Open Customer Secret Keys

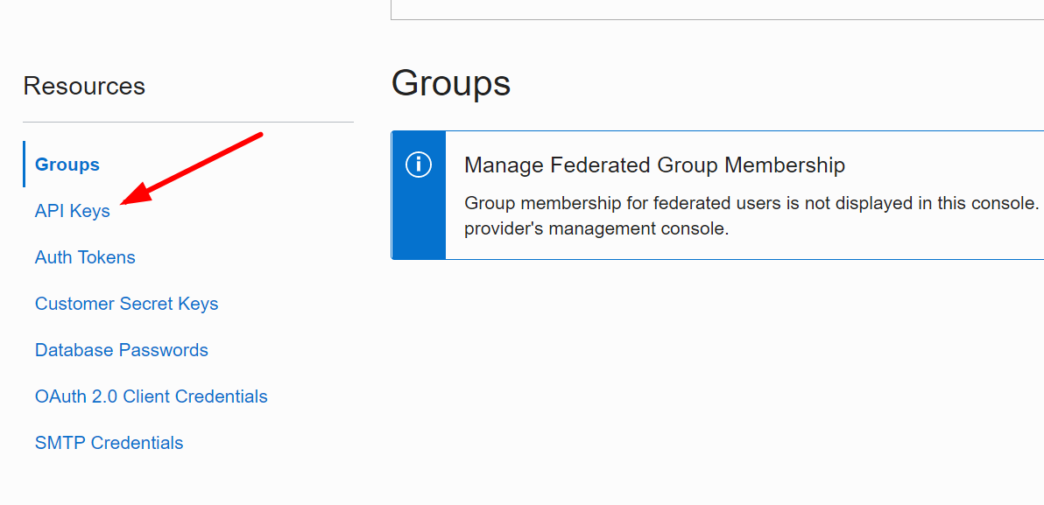point(126,304)
